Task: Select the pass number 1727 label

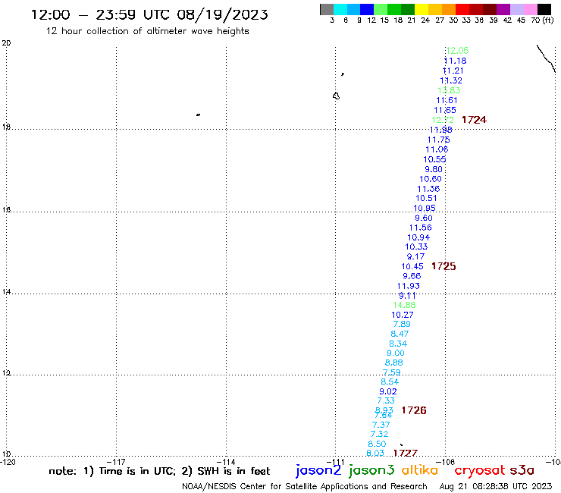Action: [x=406, y=453]
